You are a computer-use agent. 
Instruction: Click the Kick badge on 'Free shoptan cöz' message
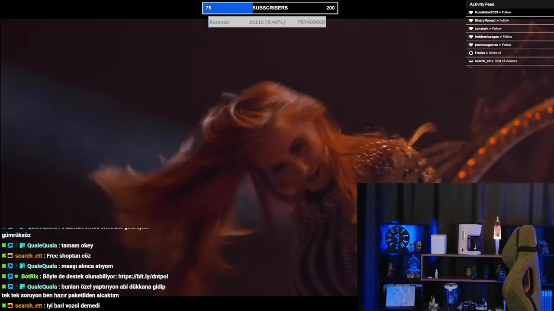[4, 256]
